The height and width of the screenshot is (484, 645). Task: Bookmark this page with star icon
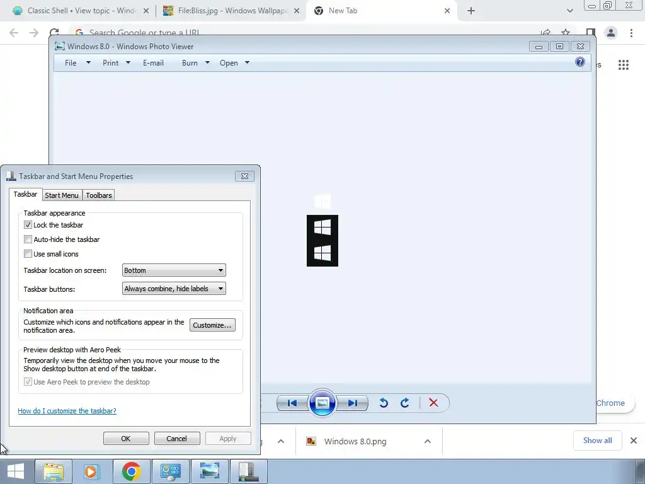pos(566,33)
